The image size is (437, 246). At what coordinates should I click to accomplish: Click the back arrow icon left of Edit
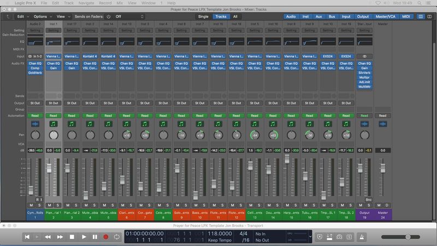tap(8, 16)
